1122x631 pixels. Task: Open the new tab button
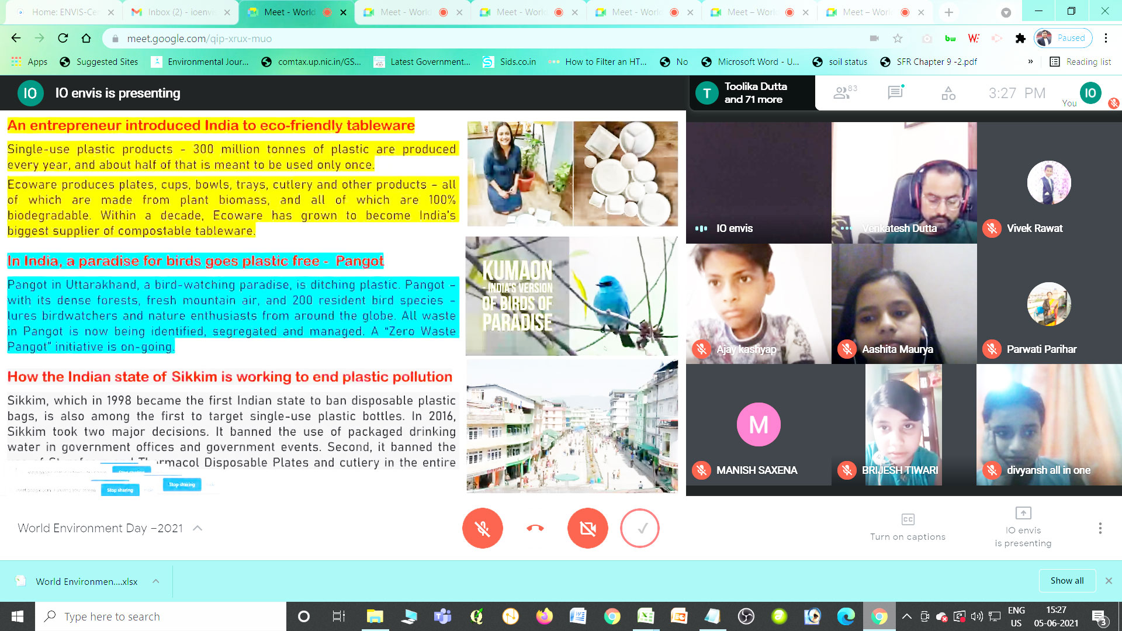coord(948,12)
